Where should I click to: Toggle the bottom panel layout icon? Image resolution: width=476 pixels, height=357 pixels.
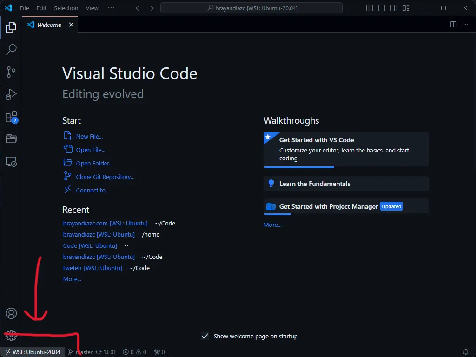coord(382,8)
